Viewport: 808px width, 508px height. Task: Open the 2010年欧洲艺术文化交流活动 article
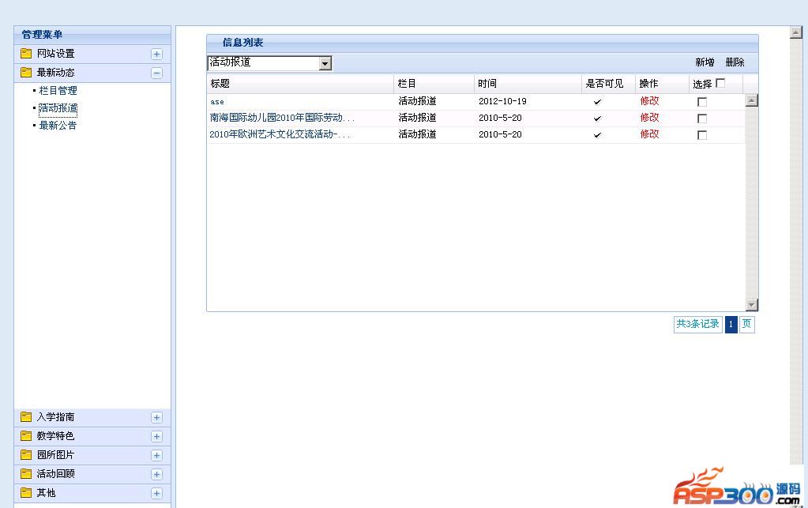280,134
